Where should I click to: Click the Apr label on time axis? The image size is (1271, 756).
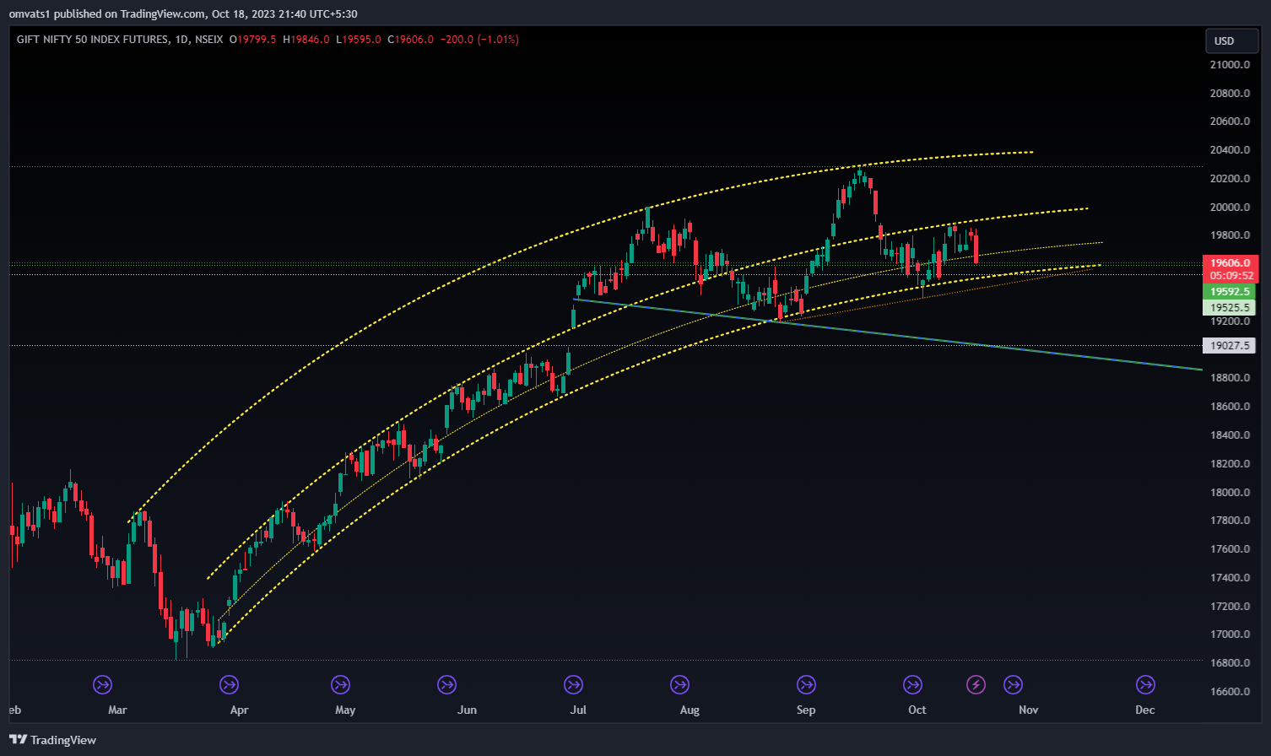coord(240,710)
